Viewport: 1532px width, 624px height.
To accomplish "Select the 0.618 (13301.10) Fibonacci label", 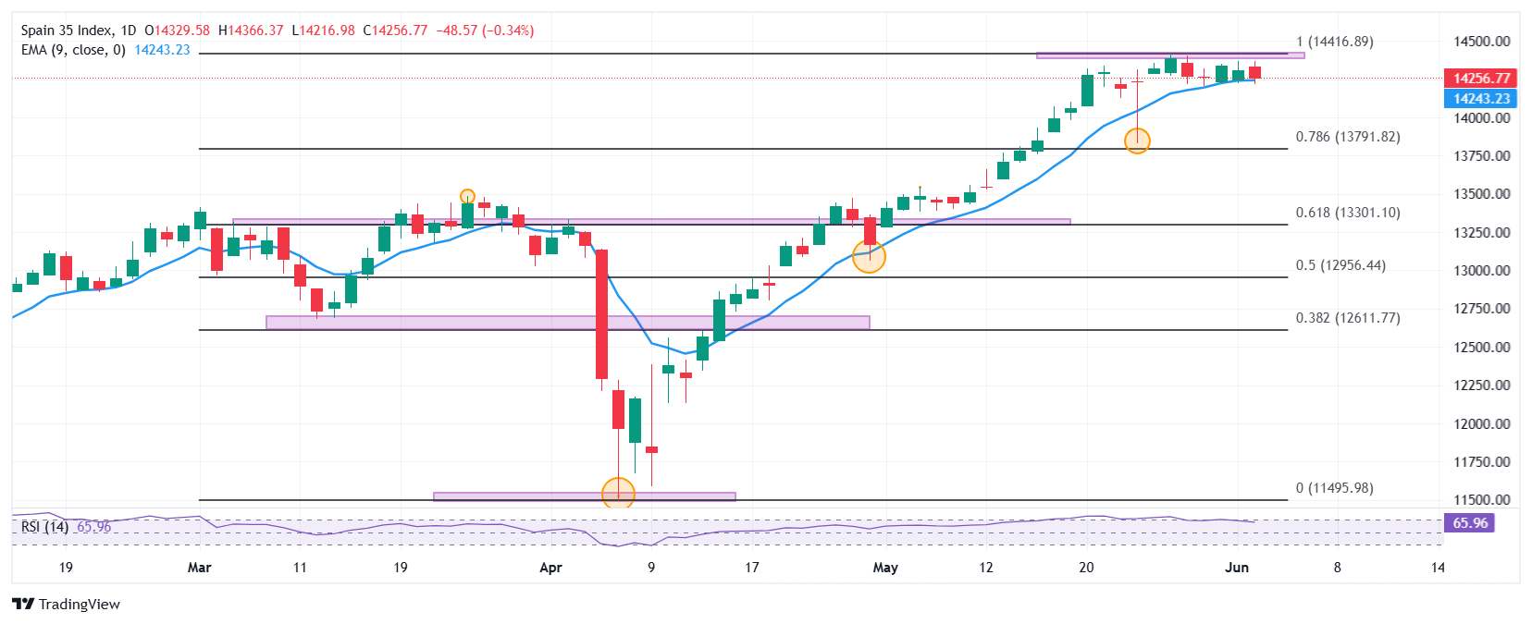I will pos(1347,213).
